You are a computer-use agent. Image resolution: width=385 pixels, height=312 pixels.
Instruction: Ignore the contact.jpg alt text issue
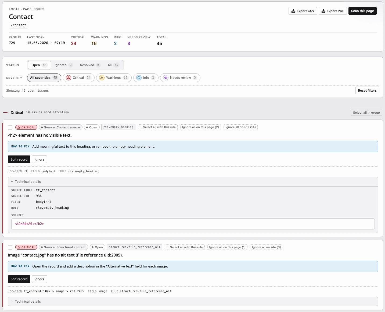coord(39,279)
